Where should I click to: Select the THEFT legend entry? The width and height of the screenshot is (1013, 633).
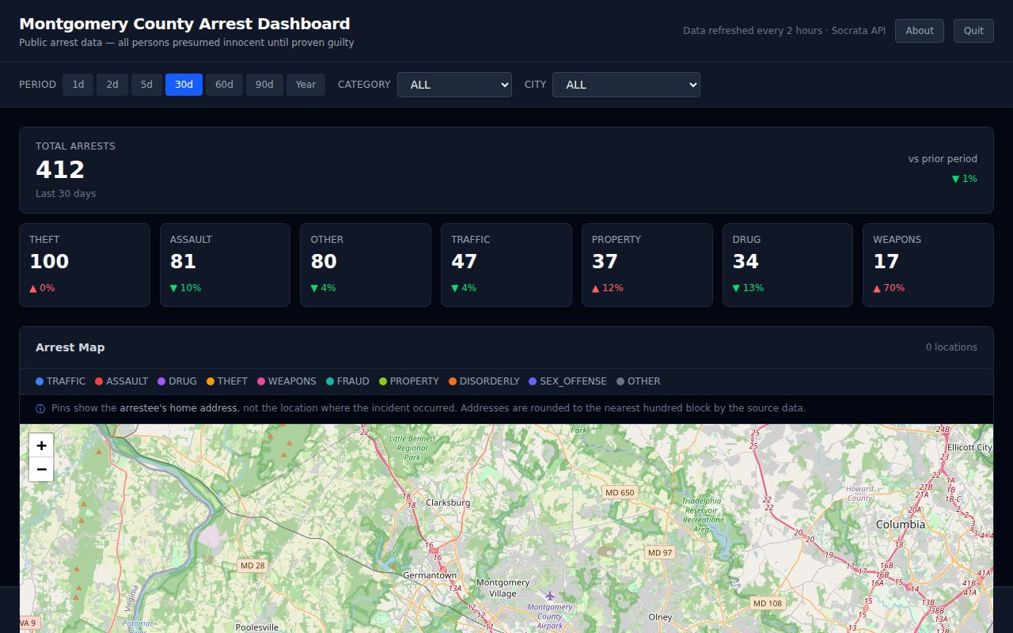[x=227, y=381]
